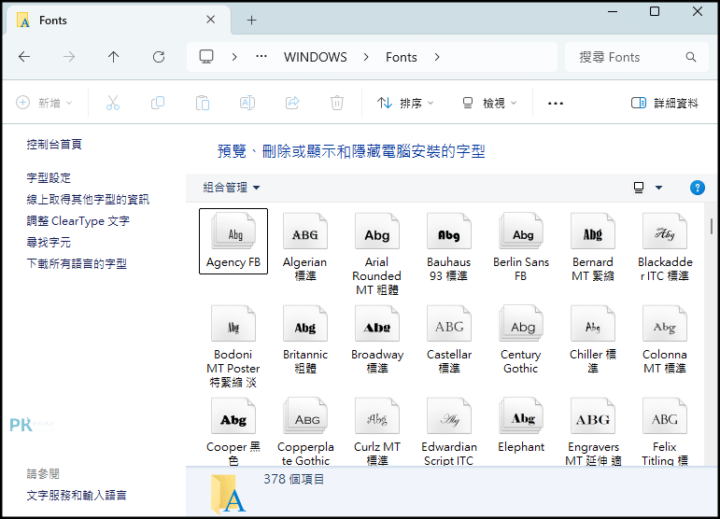Select the Curlz MT font

[377, 432]
